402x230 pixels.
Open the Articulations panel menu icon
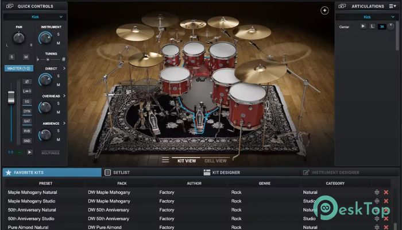pos(392,6)
